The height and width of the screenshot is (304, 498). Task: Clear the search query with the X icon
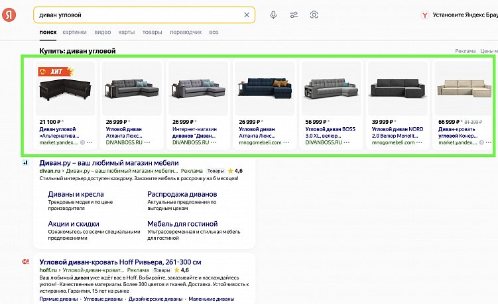point(247,15)
